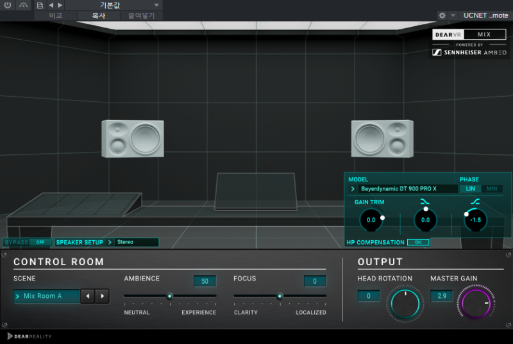This screenshot has width=513, height=344.
Task: Select next scene with right arrow
Action: [103, 296]
